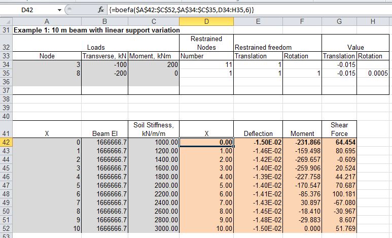Click the Restrained Nodes number cell 11
Screen dimensions: 392x238
click(206, 64)
